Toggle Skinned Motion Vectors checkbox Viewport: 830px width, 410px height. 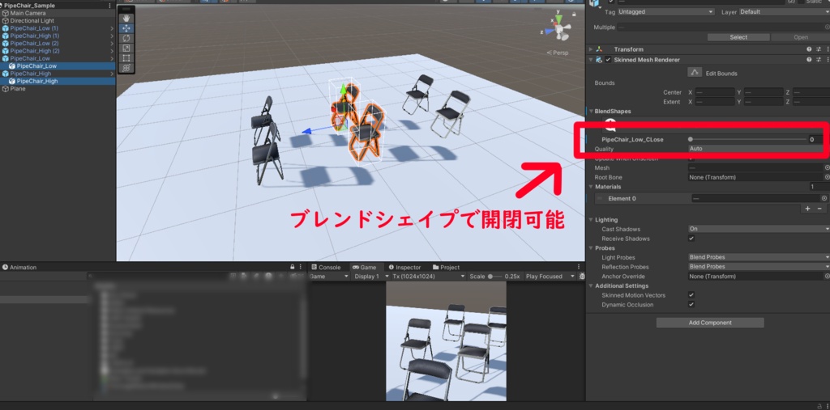click(x=691, y=295)
